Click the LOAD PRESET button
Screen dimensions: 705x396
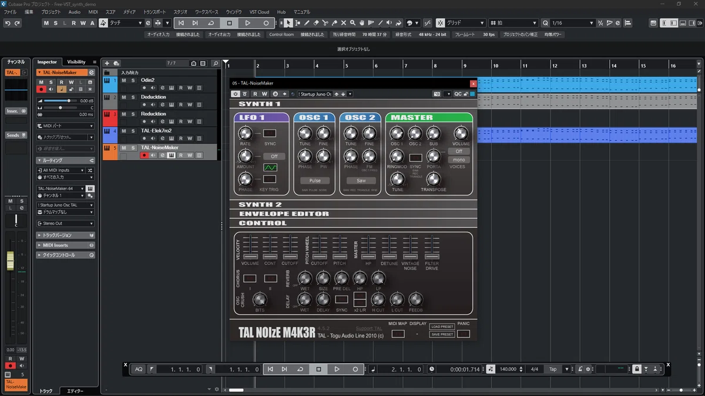(x=442, y=327)
